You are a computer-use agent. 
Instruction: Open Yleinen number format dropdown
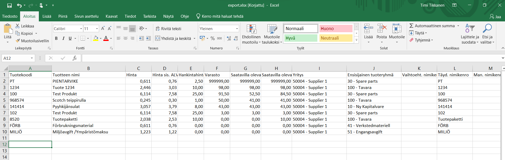(x=237, y=29)
